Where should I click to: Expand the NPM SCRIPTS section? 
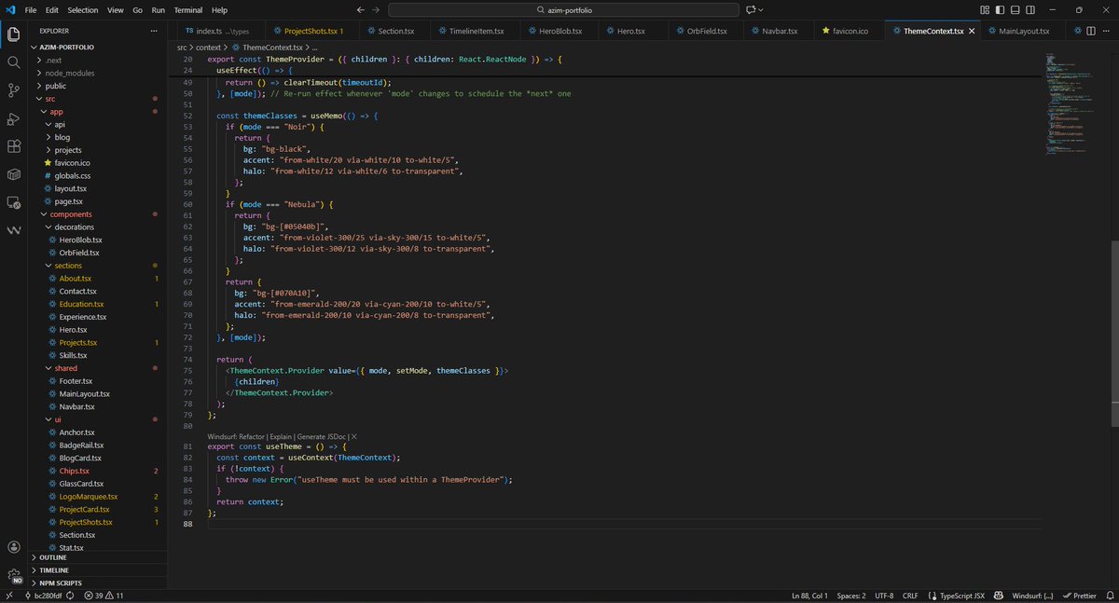61,582
